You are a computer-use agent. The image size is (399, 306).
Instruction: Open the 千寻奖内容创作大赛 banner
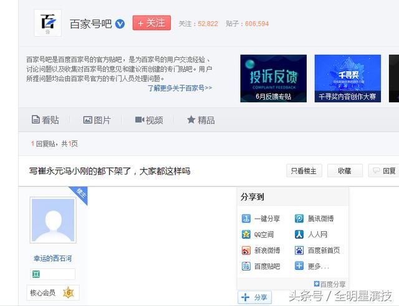click(348, 79)
